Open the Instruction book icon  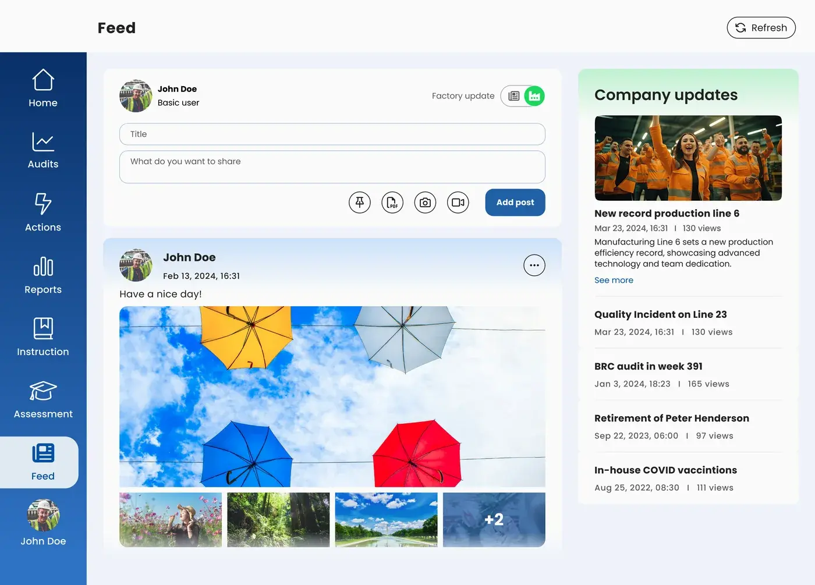[43, 328]
